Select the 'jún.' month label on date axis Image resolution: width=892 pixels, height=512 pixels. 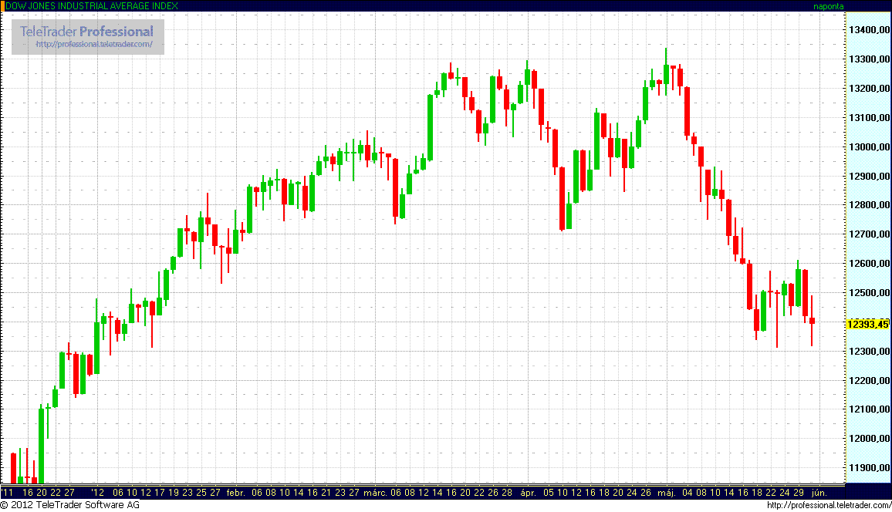pyautogui.click(x=819, y=493)
